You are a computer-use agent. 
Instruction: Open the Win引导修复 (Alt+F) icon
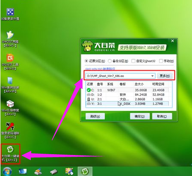pos(10,108)
